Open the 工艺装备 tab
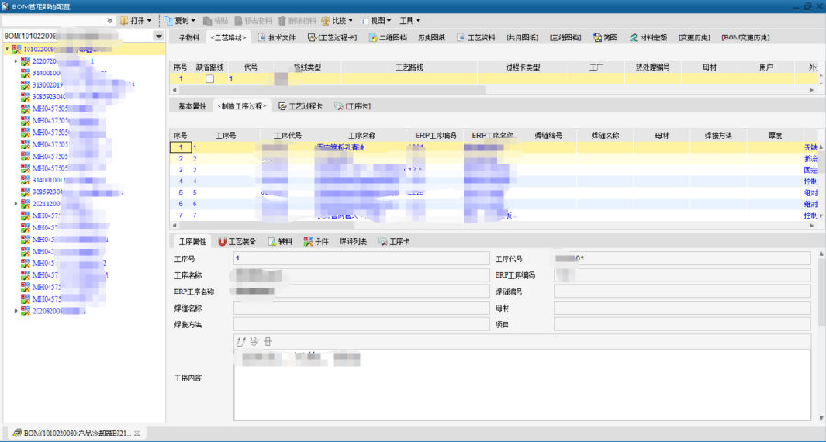Image resolution: width=826 pixels, height=442 pixels. (237, 241)
